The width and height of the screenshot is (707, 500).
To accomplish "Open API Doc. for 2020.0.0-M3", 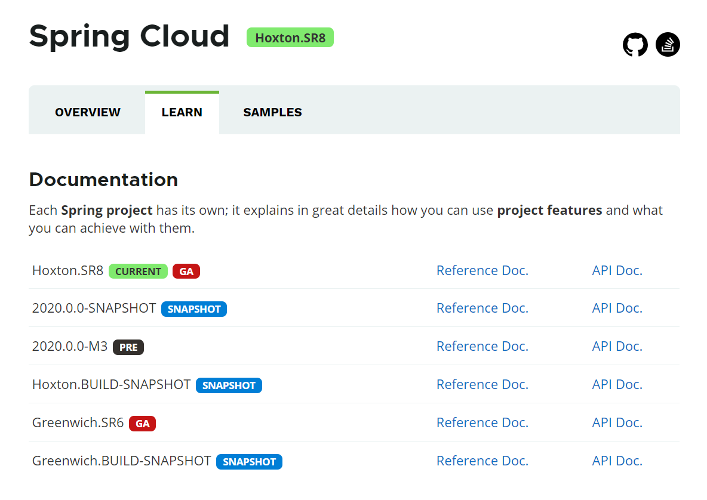I will tap(617, 347).
